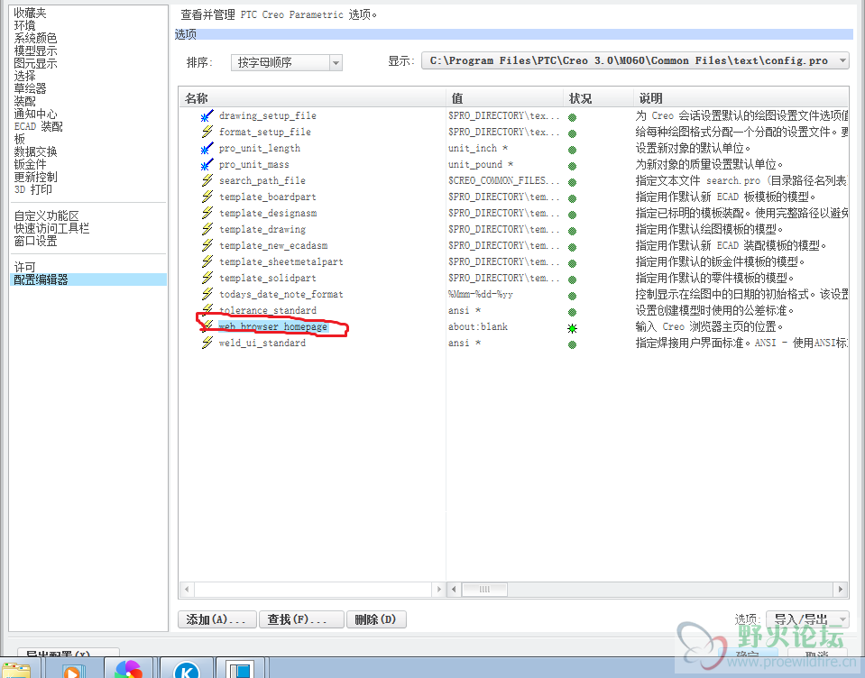
Task: Click the 说明 column header
Action: [741, 98]
